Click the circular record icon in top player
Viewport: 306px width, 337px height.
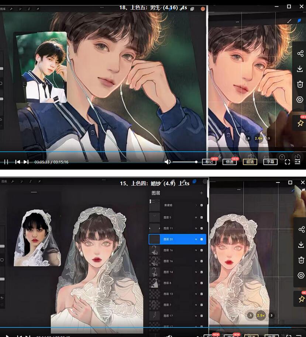[300, 100]
